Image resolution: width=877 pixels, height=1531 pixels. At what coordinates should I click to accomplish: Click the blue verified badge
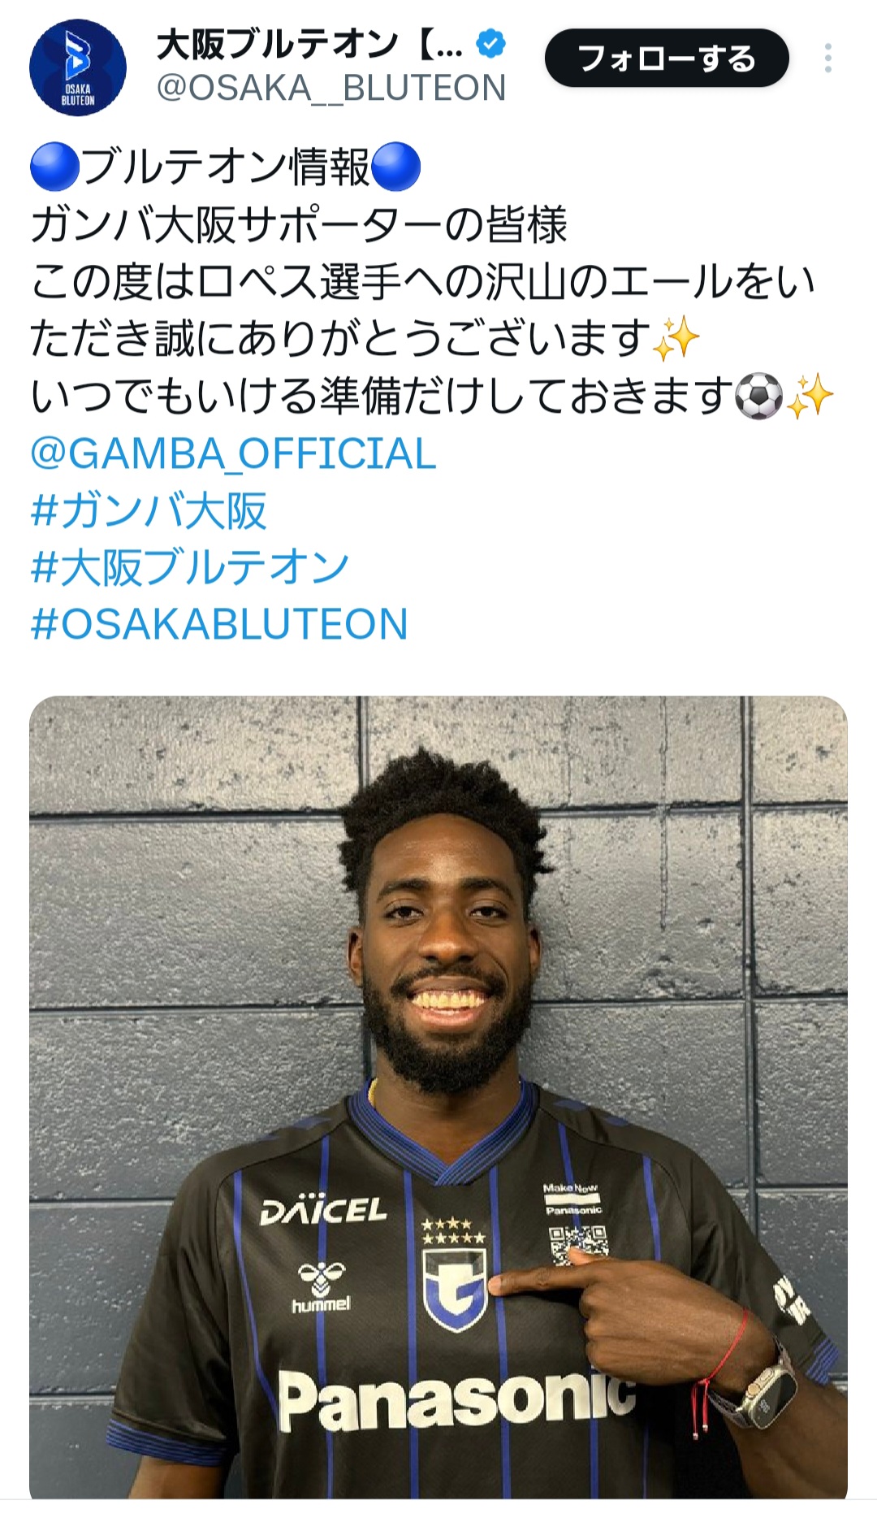(490, 44)
